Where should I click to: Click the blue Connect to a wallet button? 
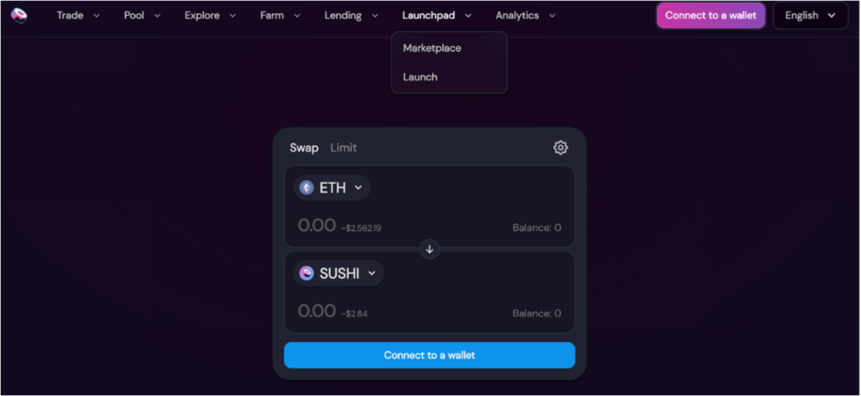[x=429, y=355]
